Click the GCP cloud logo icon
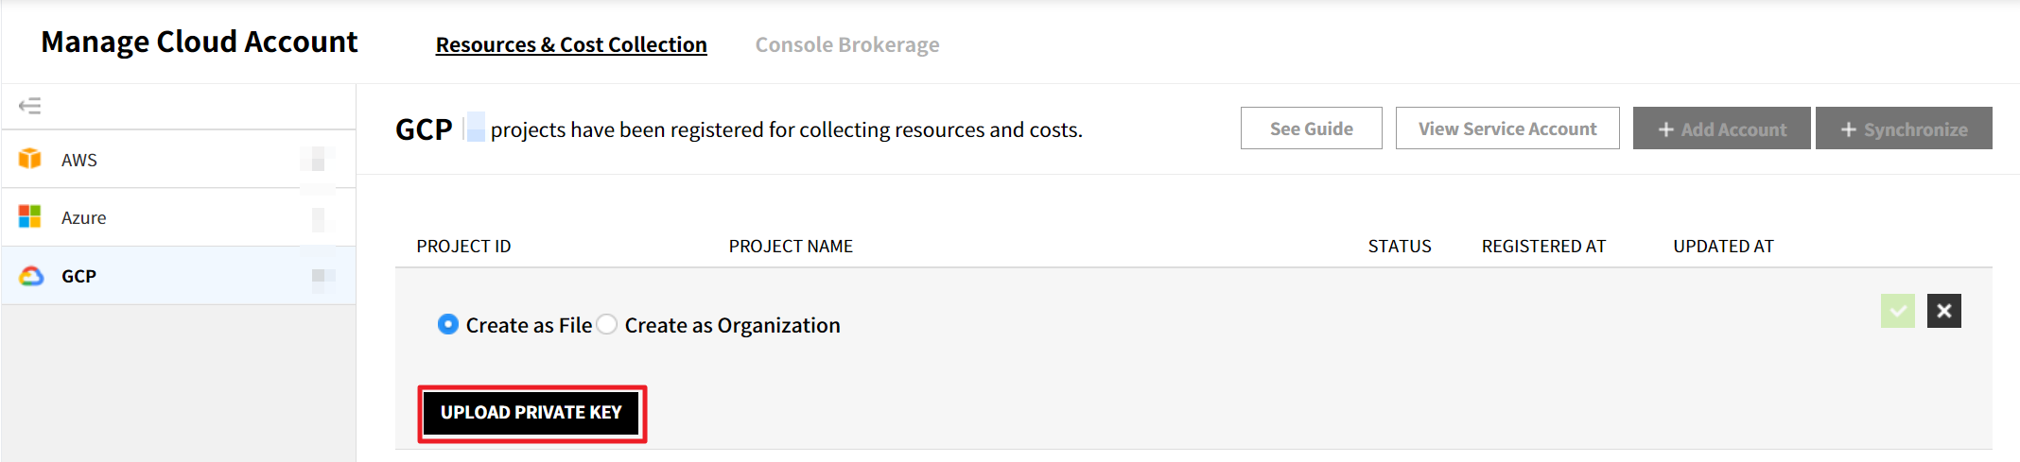 click(x=31, y=276)
